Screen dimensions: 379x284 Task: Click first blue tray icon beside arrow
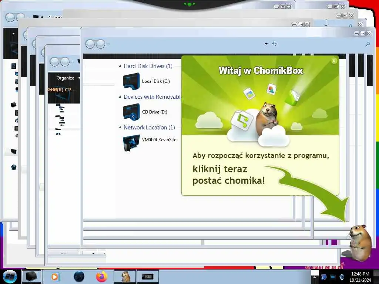point(323,277)
